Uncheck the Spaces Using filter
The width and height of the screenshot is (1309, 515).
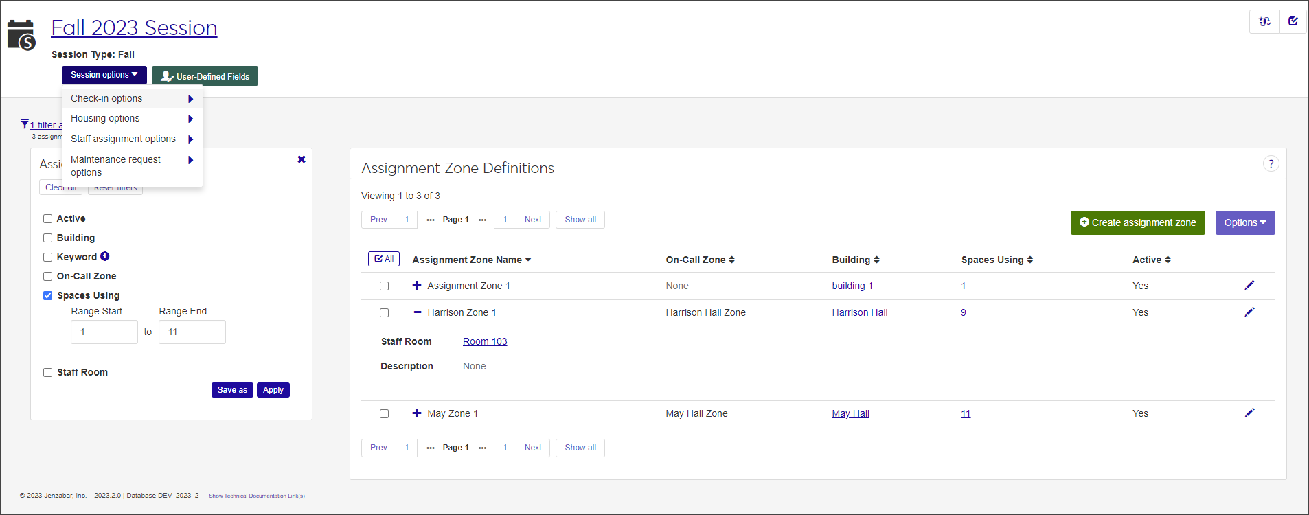pyautogui.click(x=48, y=296)
